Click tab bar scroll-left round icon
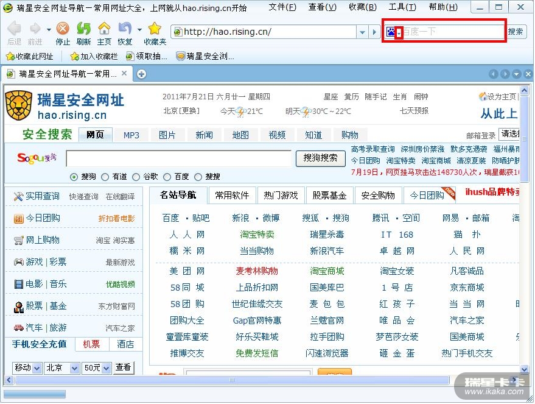This screenshot has height=404, width=535. [x=494, y=74]
